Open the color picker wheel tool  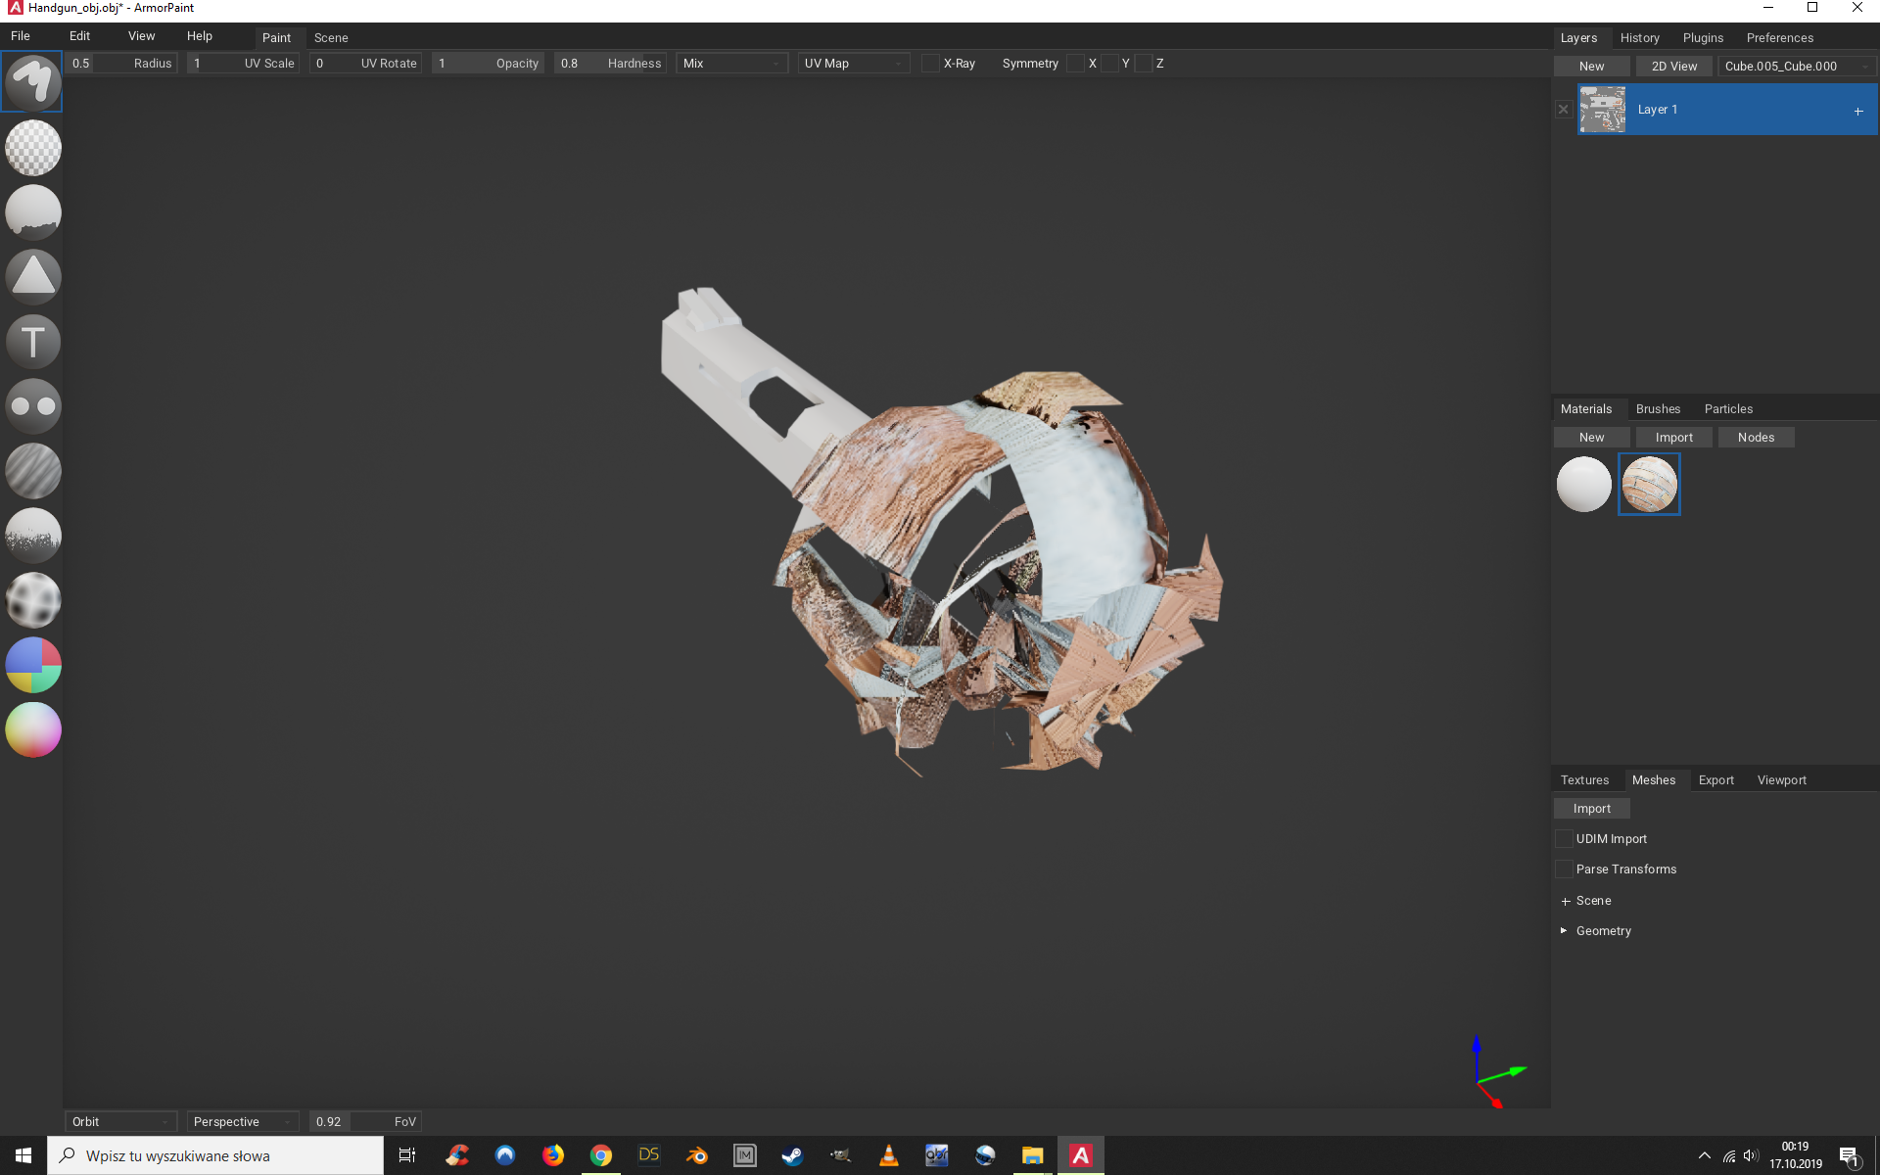(x=32, y=729)
